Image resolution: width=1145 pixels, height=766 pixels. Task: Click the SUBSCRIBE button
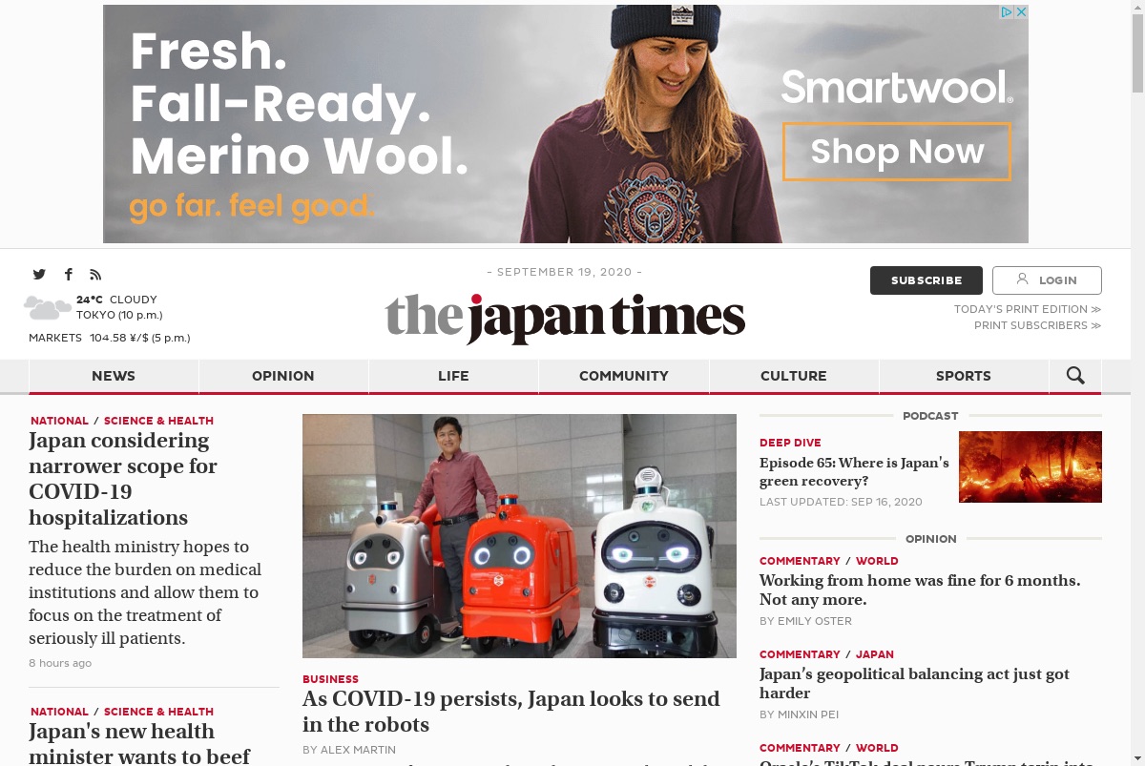coord(926,280)
